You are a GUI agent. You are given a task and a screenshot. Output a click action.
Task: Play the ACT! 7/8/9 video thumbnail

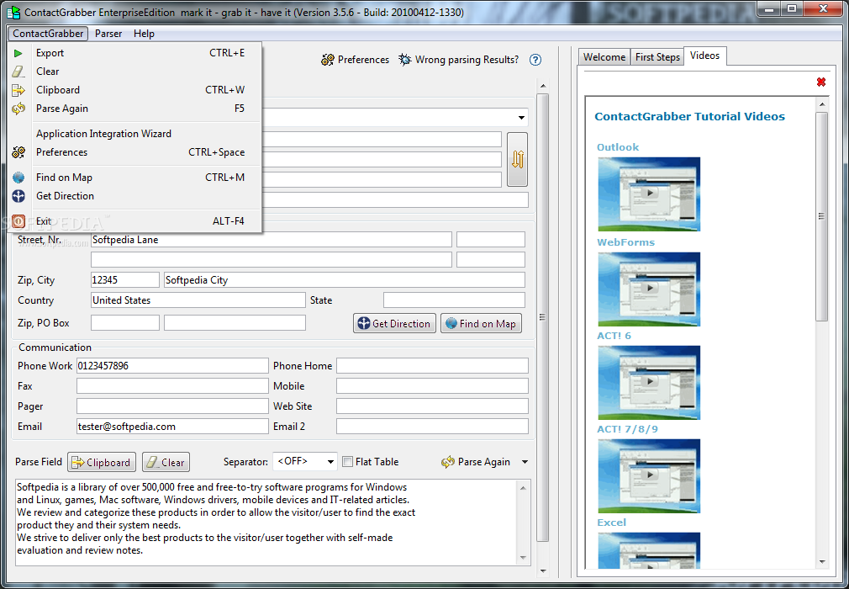point(649,475)
